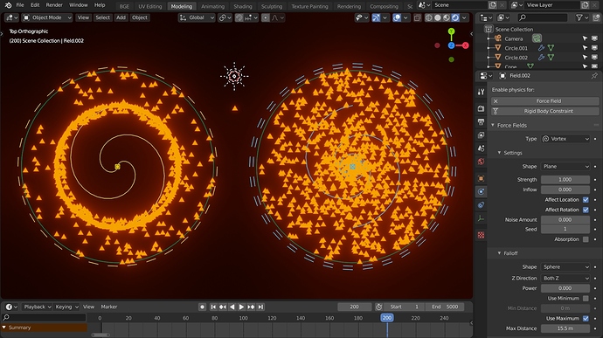Image resolution: width=603 pixels, height=338 pixels.
Task: Click the Blender logo icon
Action: click(8, 5)
